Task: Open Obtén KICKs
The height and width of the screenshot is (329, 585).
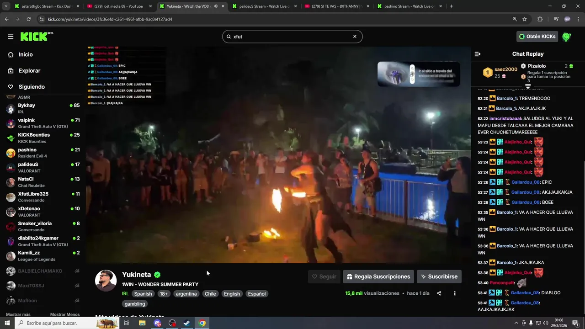Action: pyautogui.click(x=537, y=37)
